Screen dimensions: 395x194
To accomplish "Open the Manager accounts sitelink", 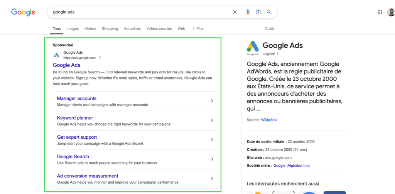I will tap(77, 98).
